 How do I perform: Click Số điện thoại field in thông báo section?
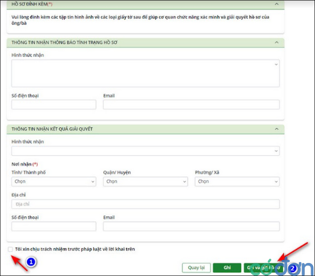click(x=54, y=105)
